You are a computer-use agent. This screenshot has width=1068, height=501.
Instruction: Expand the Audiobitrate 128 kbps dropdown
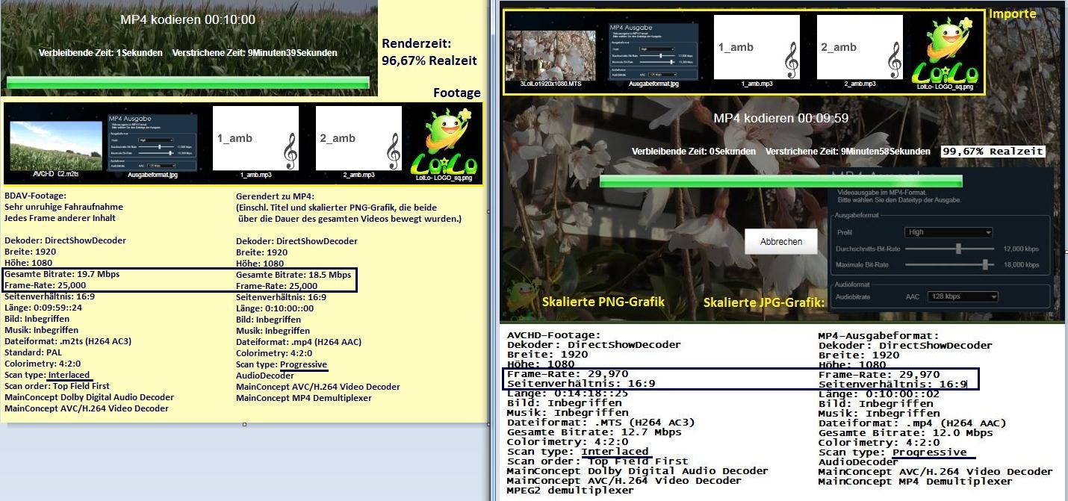(x=963, y=296)
